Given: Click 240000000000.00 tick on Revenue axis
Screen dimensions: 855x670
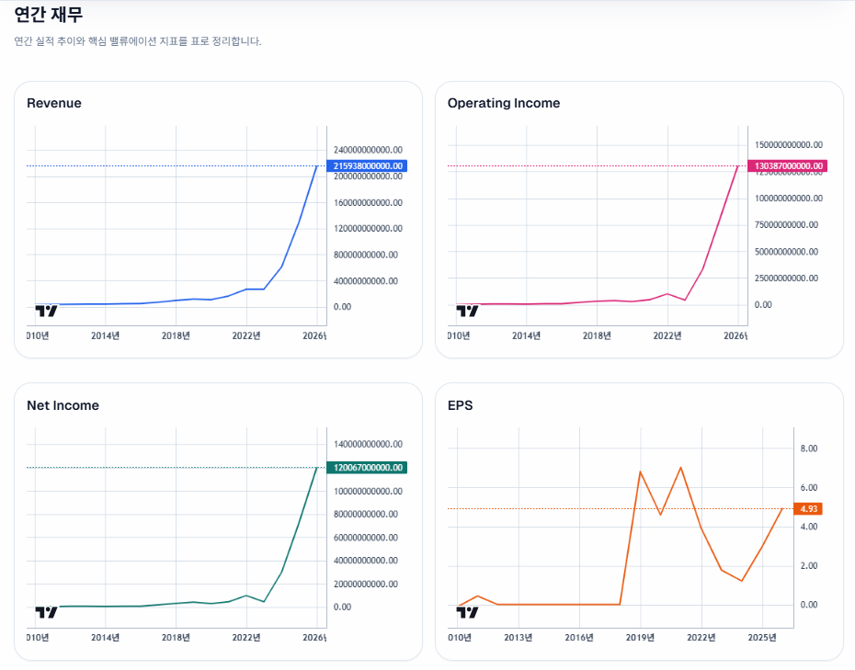Looking at the screenshot, I should (x=368, y=150).
